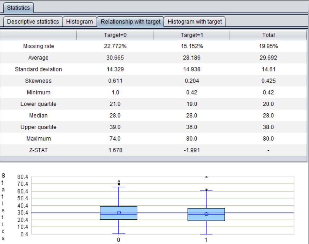Click the mean circle marker inside box 0
Image resolution: width=309 pixels, height=244 pixels.
pyautogui.click(x=119, y=213)
